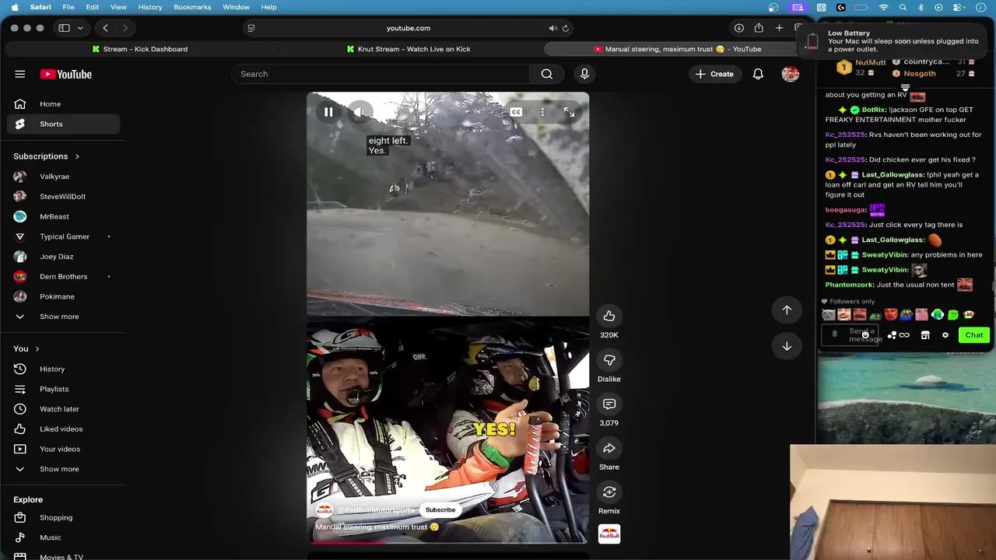This screenshot has width=996, height=560.
Task: Open Typical Gamer channel
Action: point(63,236)
